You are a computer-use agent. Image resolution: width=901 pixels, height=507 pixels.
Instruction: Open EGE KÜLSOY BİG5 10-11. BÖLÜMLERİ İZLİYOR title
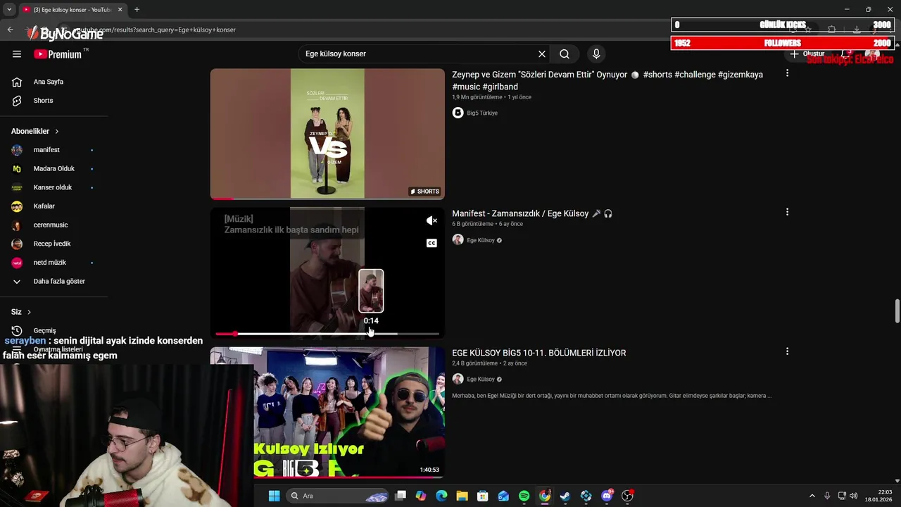pos(538,353)
